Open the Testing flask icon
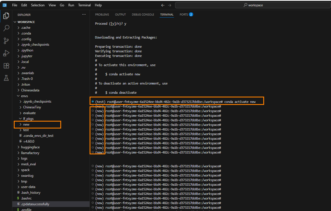The width and height of the screenshot is (331, 211). point(6,78)
